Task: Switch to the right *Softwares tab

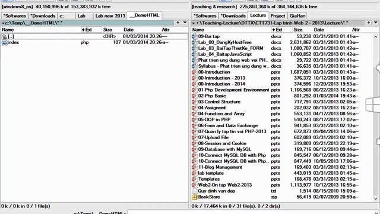Action: [x=205, y=16]
